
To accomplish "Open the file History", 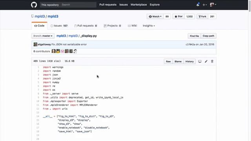I will pos(189,61).
